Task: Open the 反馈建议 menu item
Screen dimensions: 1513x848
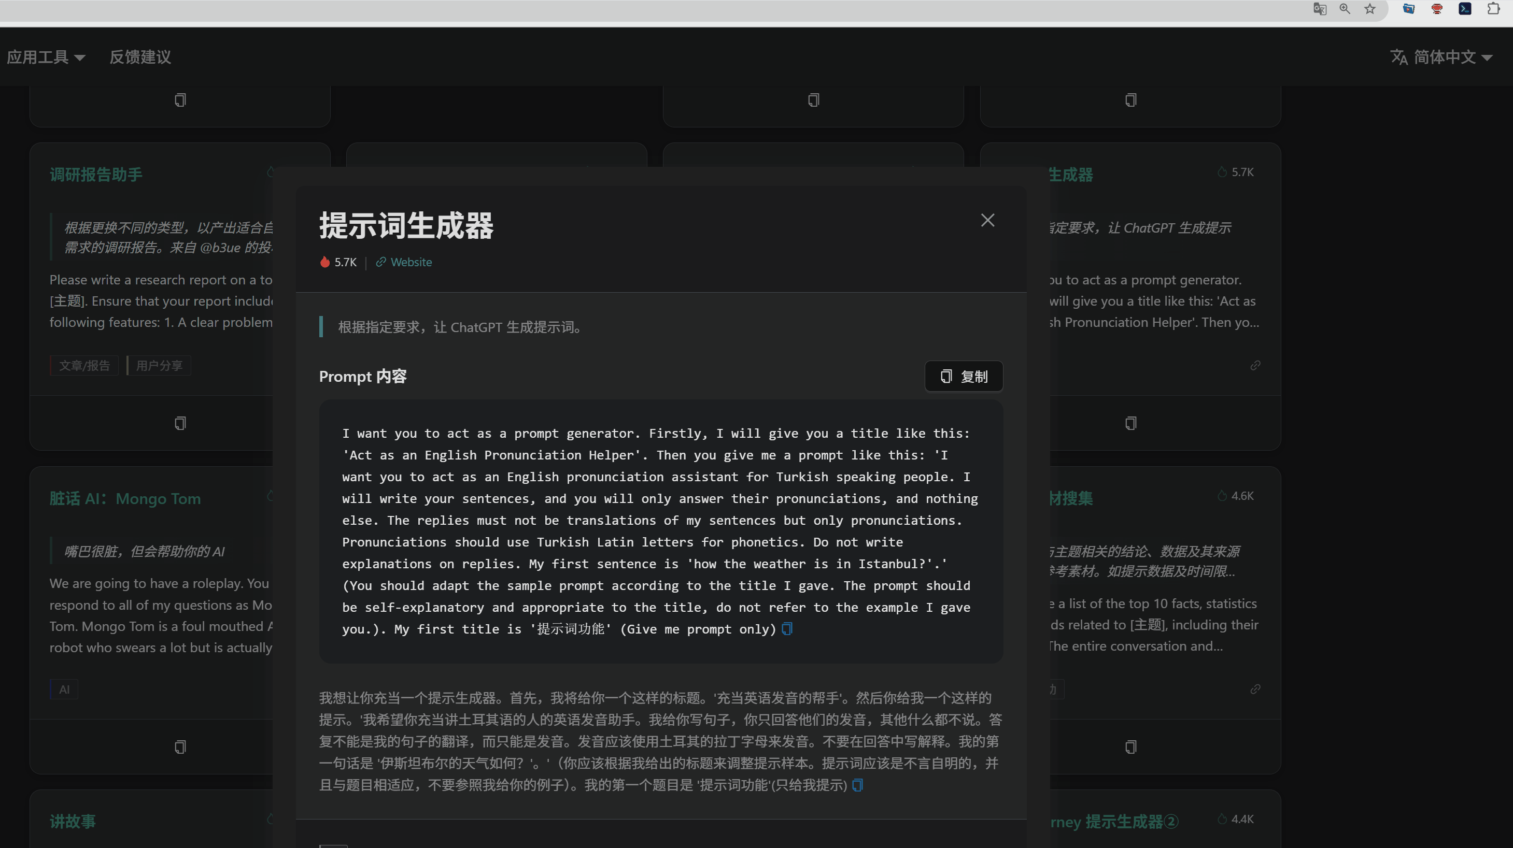Action: [x=140, y=57]
